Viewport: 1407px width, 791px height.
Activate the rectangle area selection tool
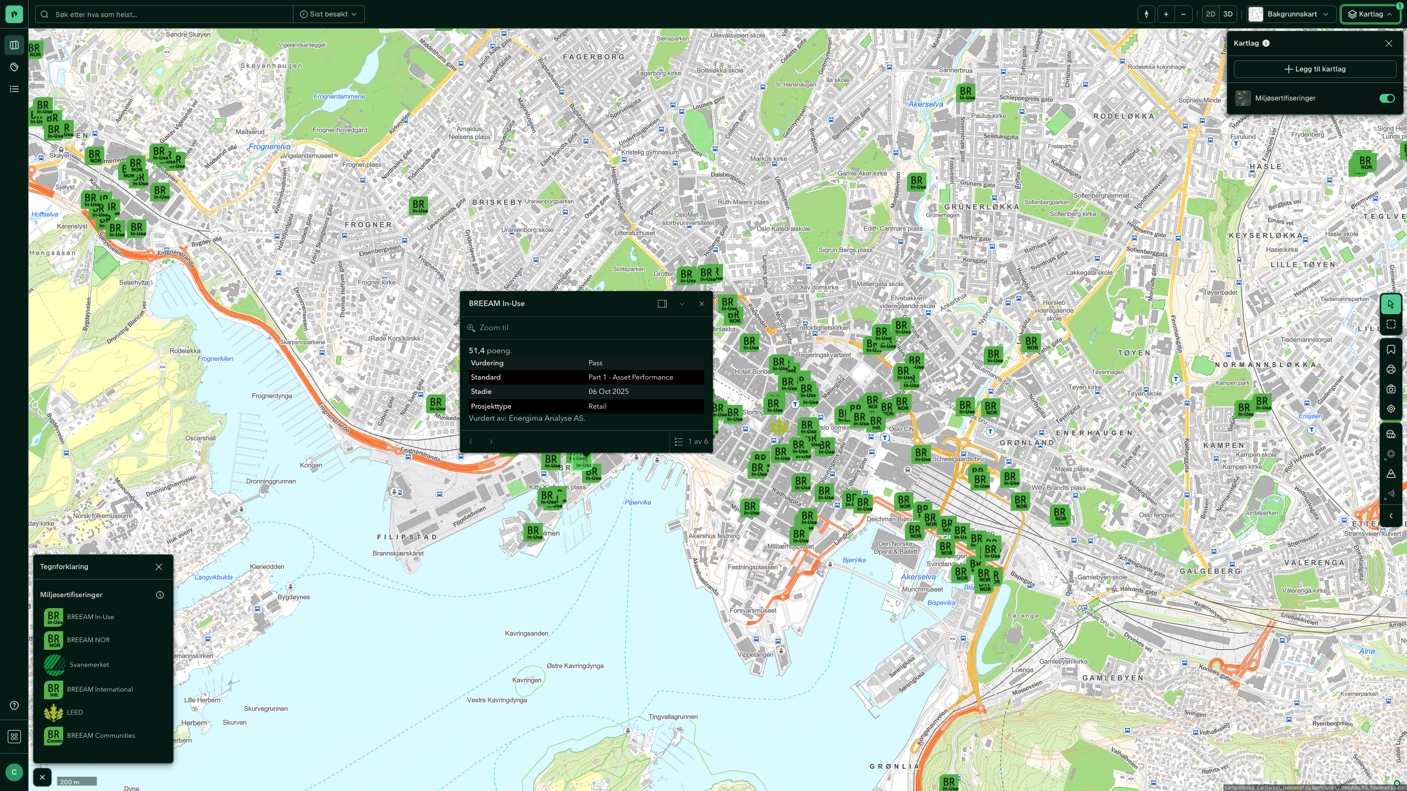pos(1391,325)
